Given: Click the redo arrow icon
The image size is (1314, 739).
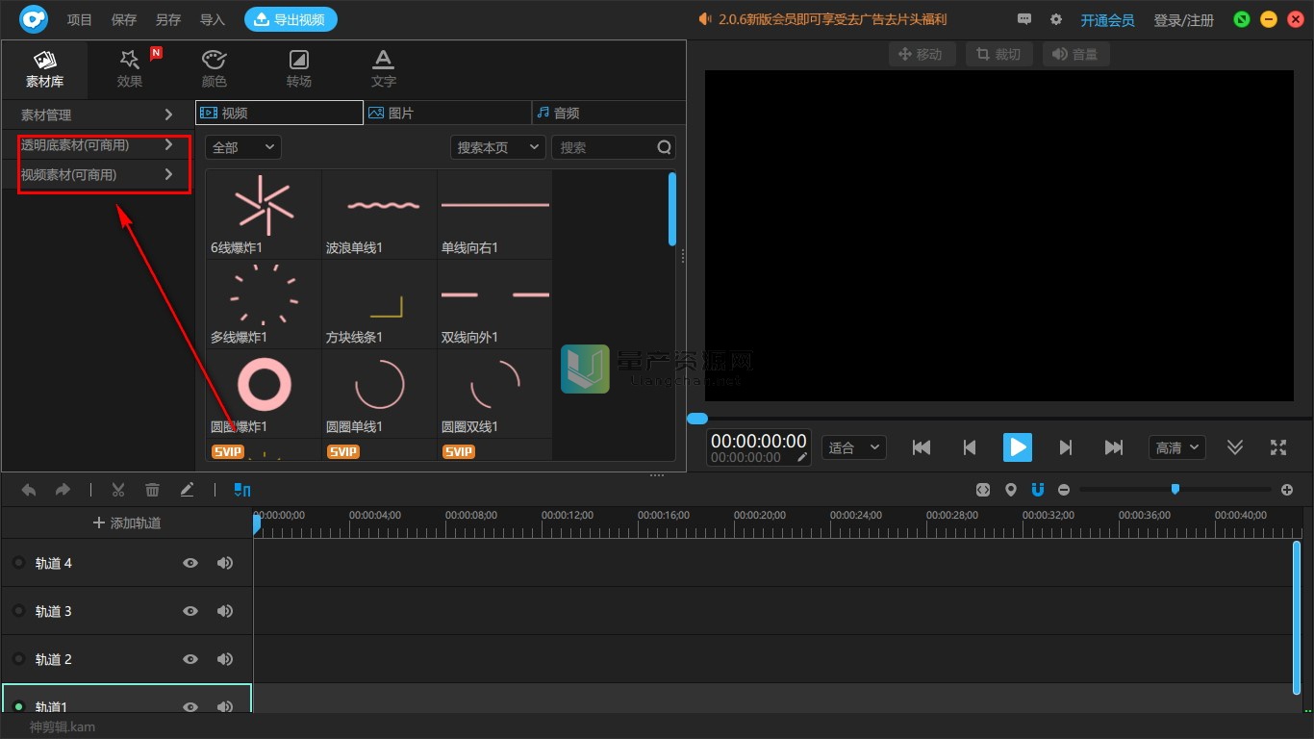Looking at the screenshot, I should pos(63,490).
